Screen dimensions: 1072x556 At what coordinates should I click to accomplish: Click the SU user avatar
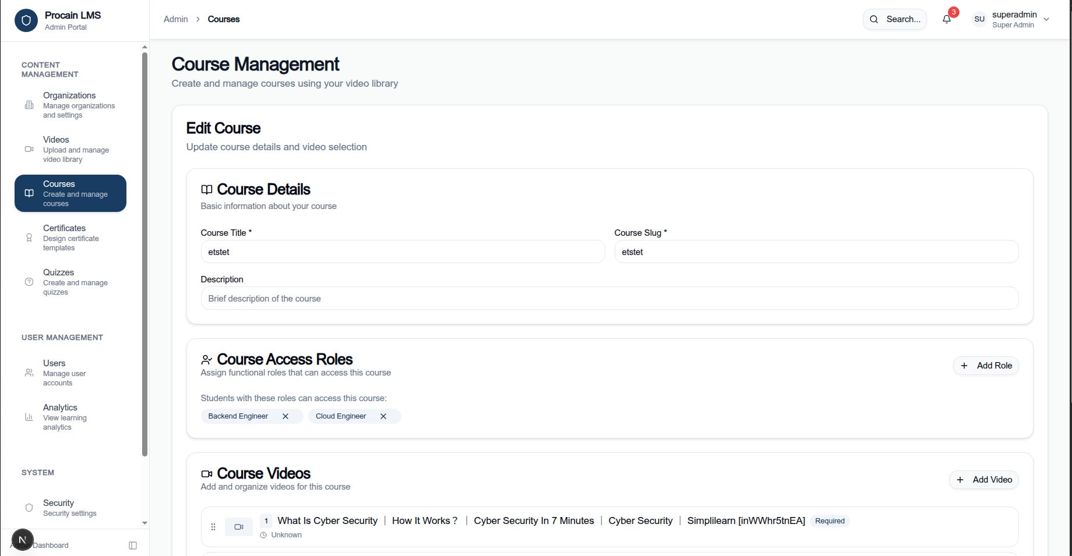[x=979, y=19]
